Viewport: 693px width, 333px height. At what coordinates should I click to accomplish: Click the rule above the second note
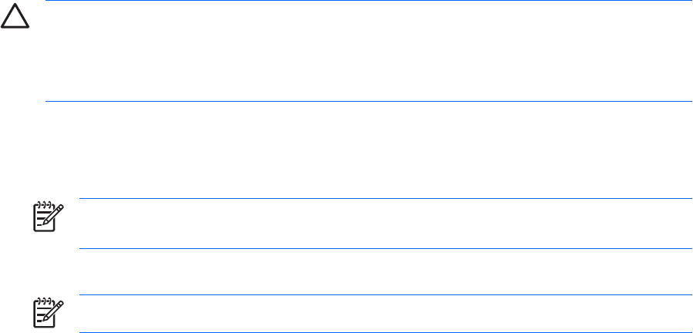click(385, 294)
